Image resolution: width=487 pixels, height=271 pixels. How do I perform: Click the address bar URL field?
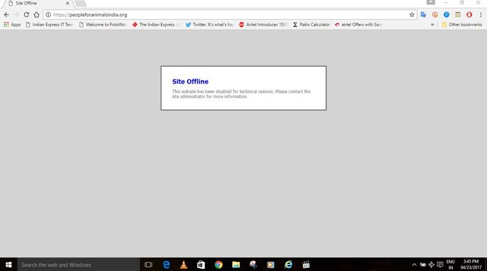[x=225, y=15]
